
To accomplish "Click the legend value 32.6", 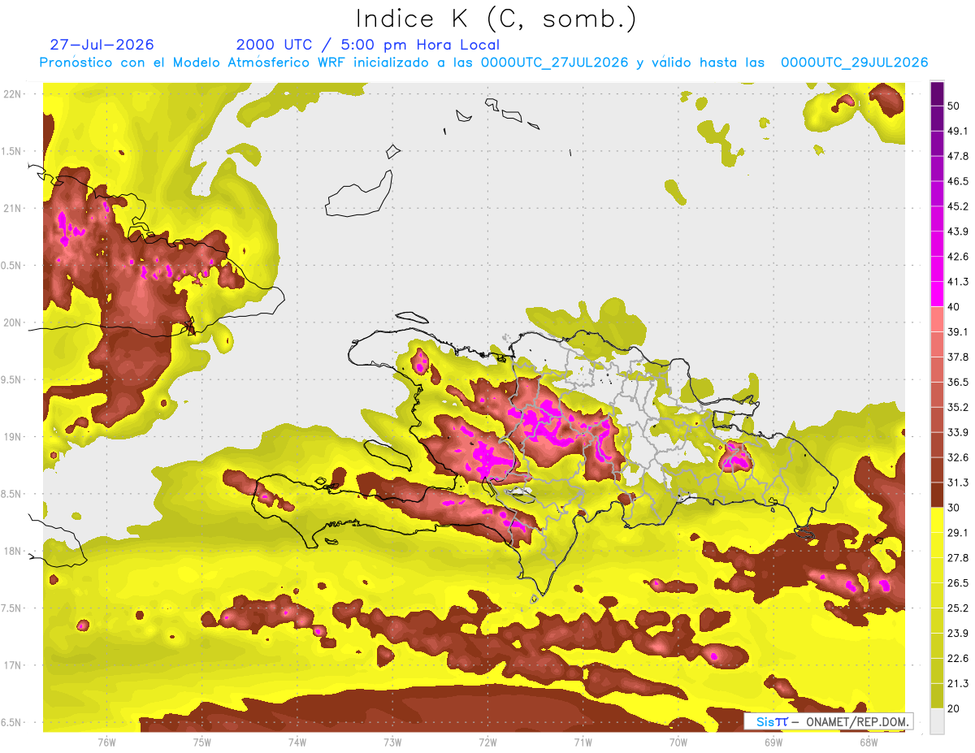I will 958,458.
